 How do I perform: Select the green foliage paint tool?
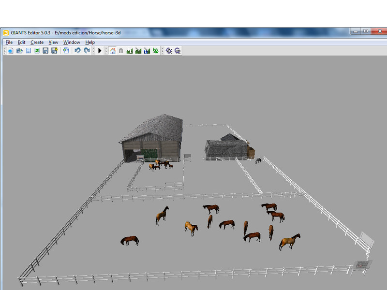pos(155,51)
